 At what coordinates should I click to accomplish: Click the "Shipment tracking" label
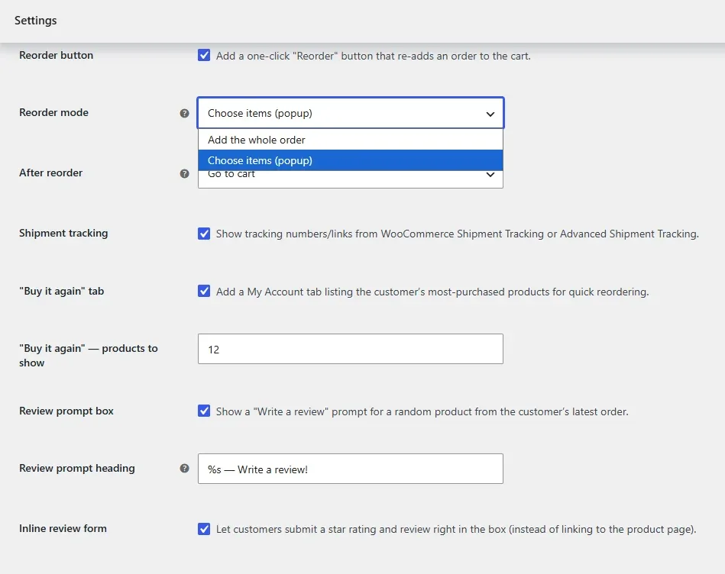point(63,234)
